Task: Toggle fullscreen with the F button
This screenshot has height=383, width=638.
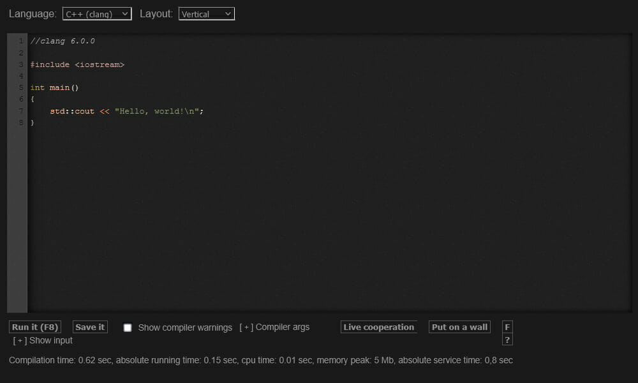Action: pos(507,327)
